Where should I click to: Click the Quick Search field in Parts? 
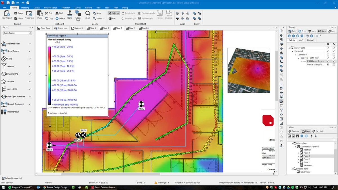(16, 33)
